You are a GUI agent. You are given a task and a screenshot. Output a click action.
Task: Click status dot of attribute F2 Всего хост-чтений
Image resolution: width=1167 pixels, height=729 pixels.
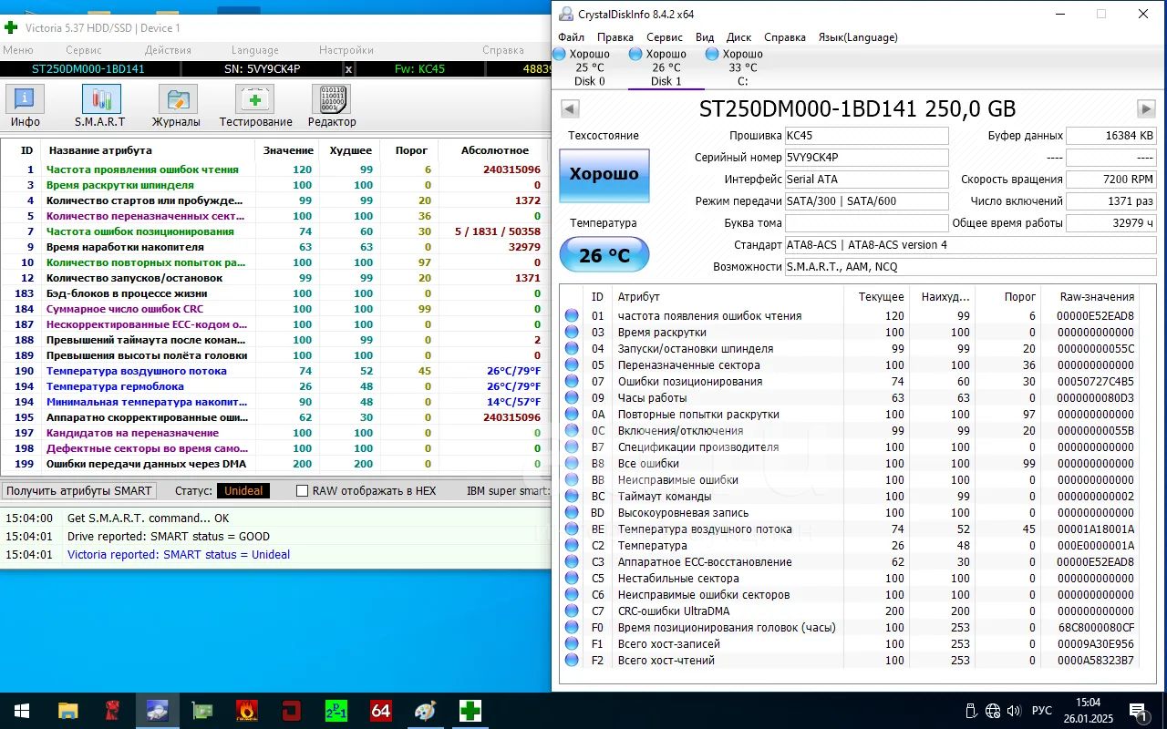[572, 660]
